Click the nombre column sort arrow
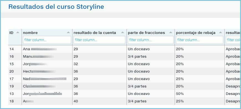This screenshot has width=241, height=109. [68, 33]
